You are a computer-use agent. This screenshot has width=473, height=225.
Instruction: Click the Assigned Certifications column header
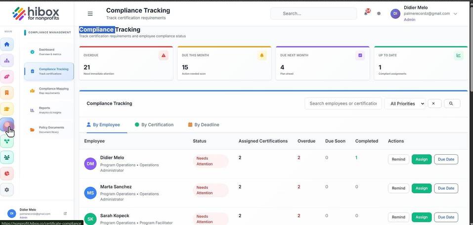[263, 141]
